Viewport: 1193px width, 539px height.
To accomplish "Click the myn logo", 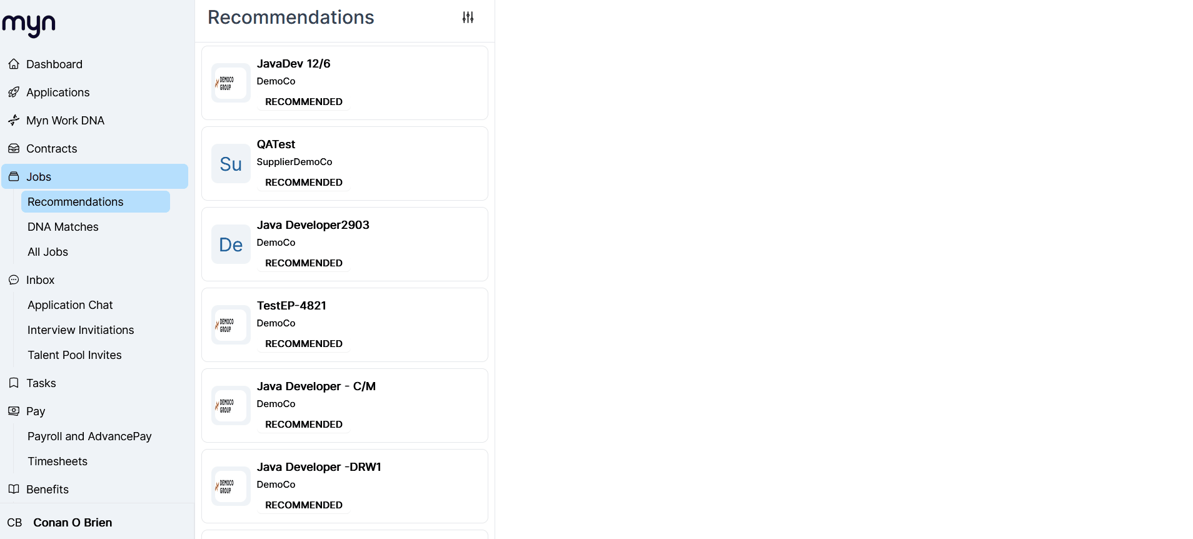I will (29, 25).
